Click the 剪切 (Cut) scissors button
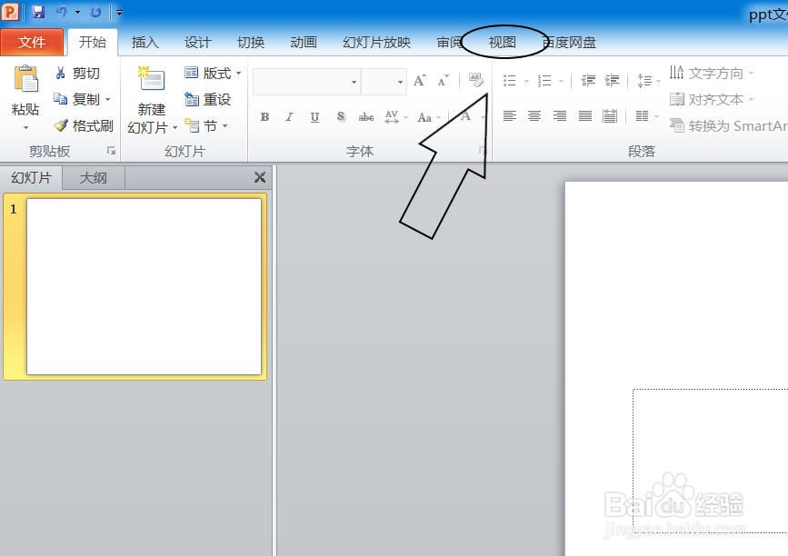788x556 pixels. pos(78,74)
